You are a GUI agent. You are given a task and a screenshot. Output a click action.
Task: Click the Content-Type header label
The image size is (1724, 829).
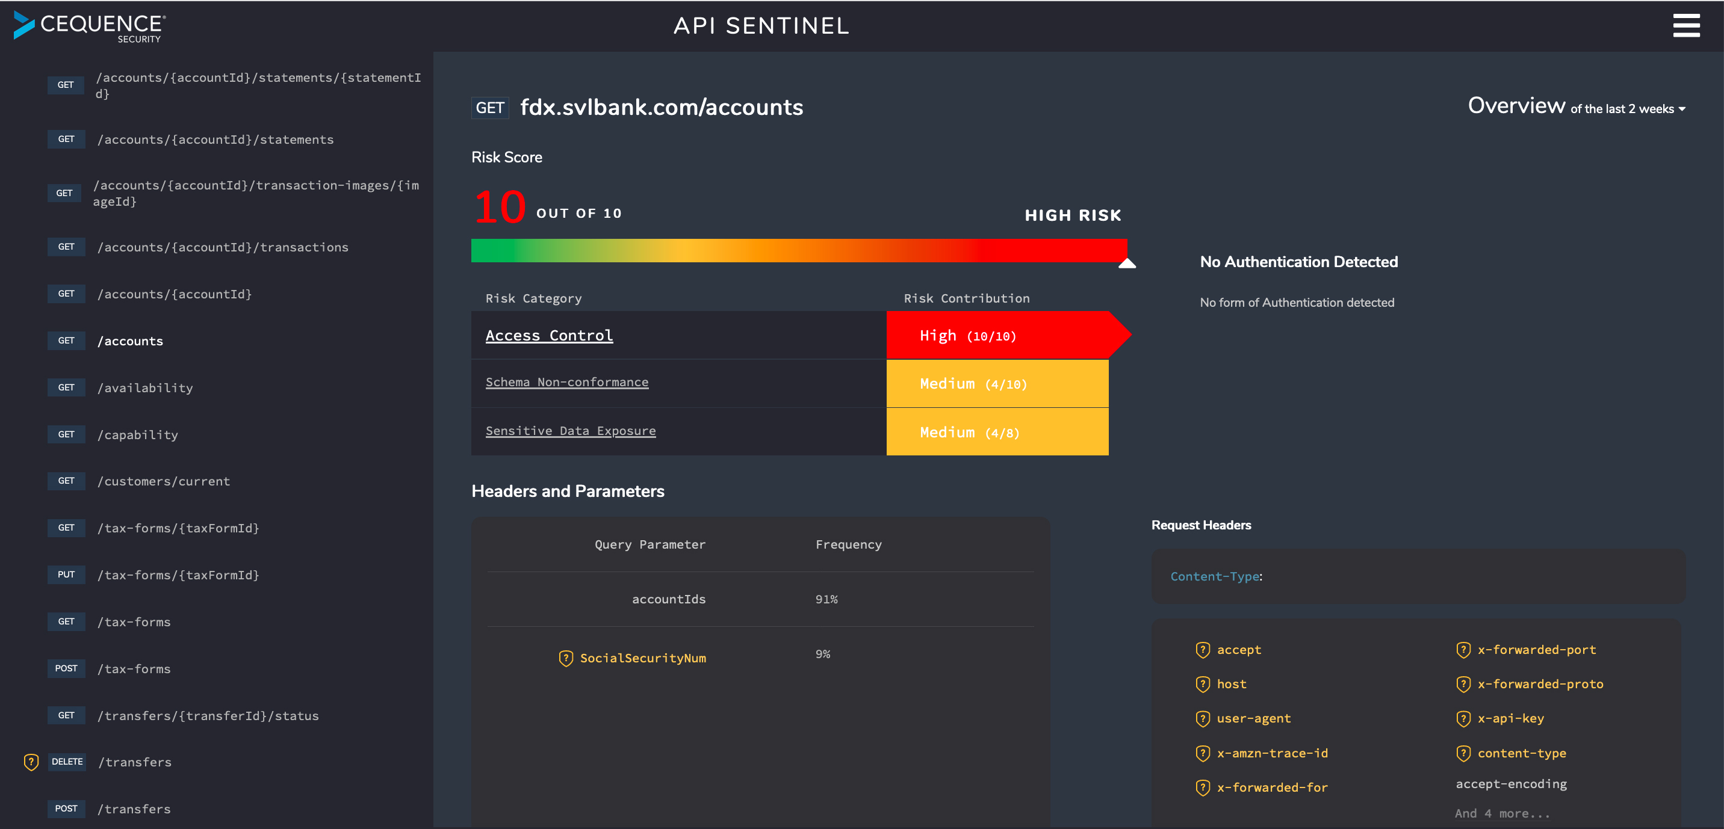pyautogui.click(x=1216, y=576)
